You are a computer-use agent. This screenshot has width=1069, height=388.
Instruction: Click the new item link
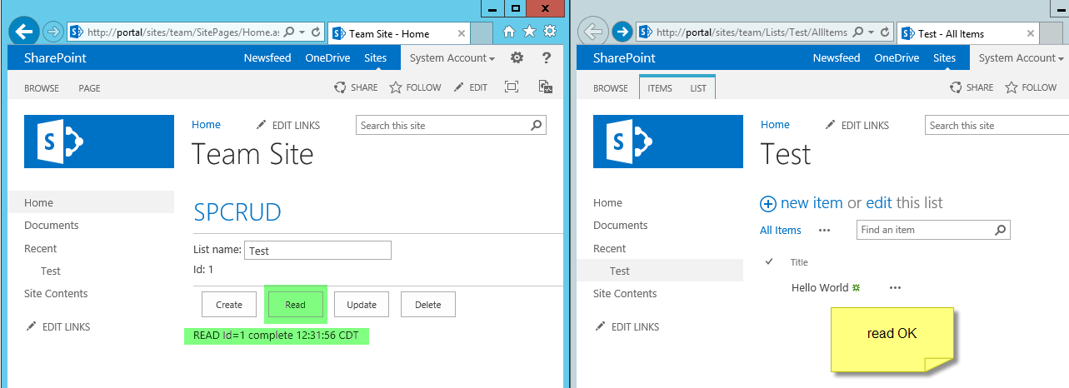[812, 203]
